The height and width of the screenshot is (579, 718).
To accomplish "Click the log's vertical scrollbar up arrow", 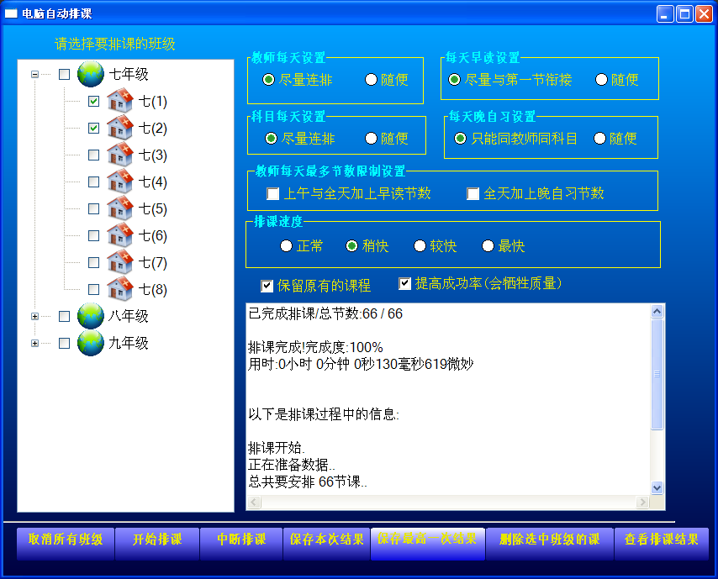I will [x=657, y=312].
